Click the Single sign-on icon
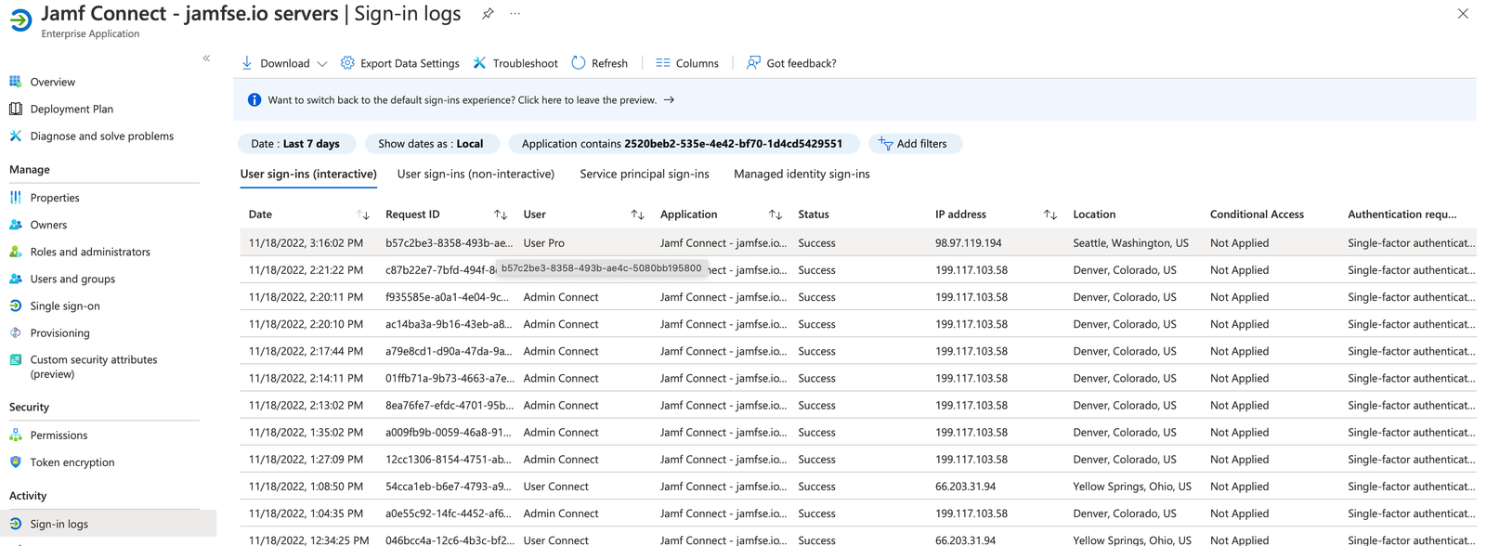This screenshot has width=1486, height=546. [x=16, y=305]
